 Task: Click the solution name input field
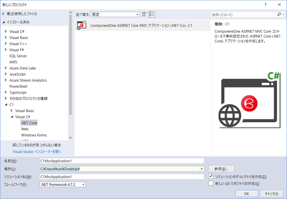click(122, 177)
